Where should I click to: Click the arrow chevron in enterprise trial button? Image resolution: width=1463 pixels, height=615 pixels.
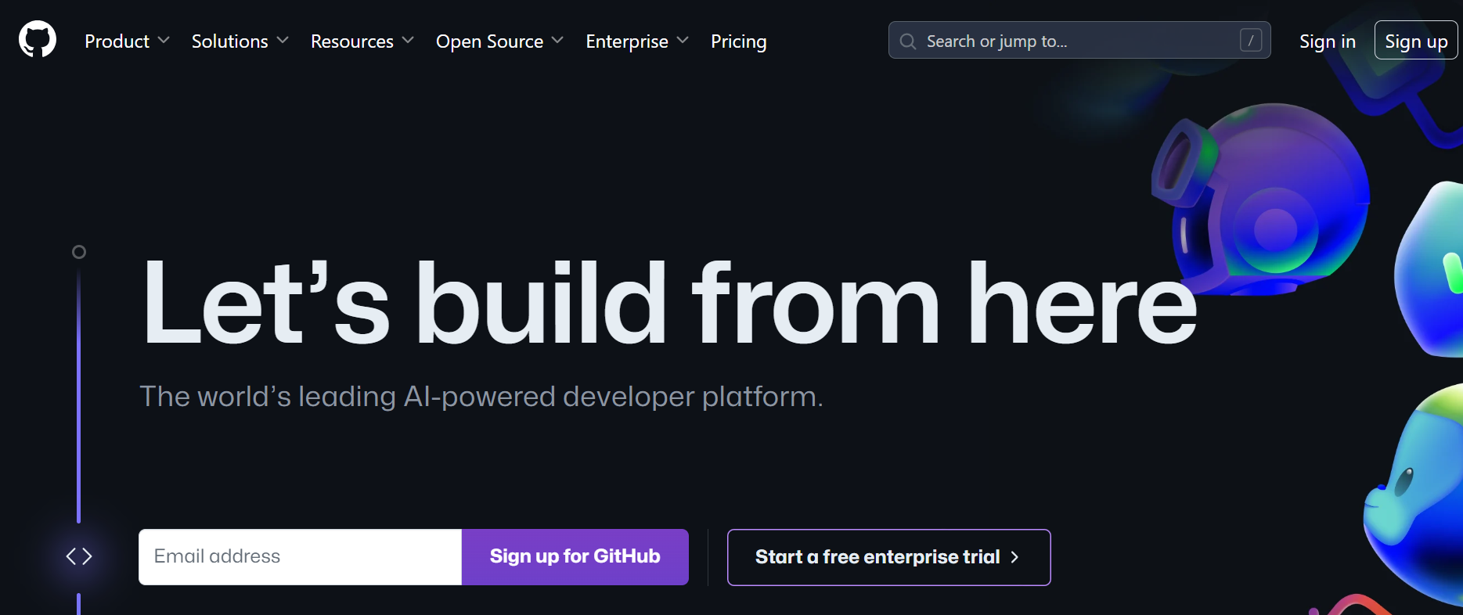pos(1014,557)
